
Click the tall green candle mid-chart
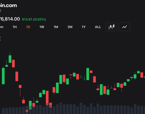(88, 74)
